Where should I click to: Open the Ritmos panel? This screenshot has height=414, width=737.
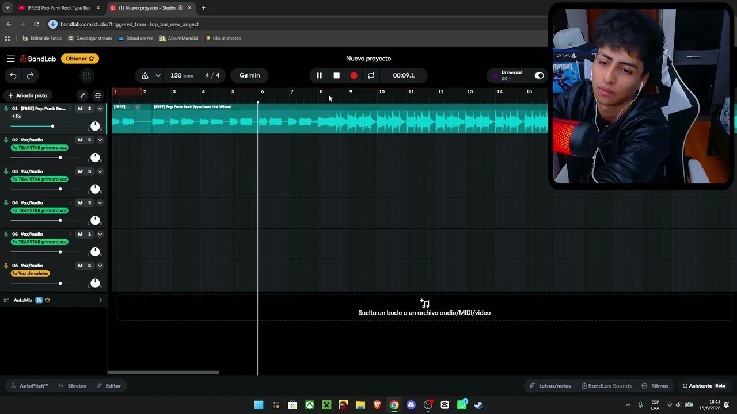coord(655,386)
